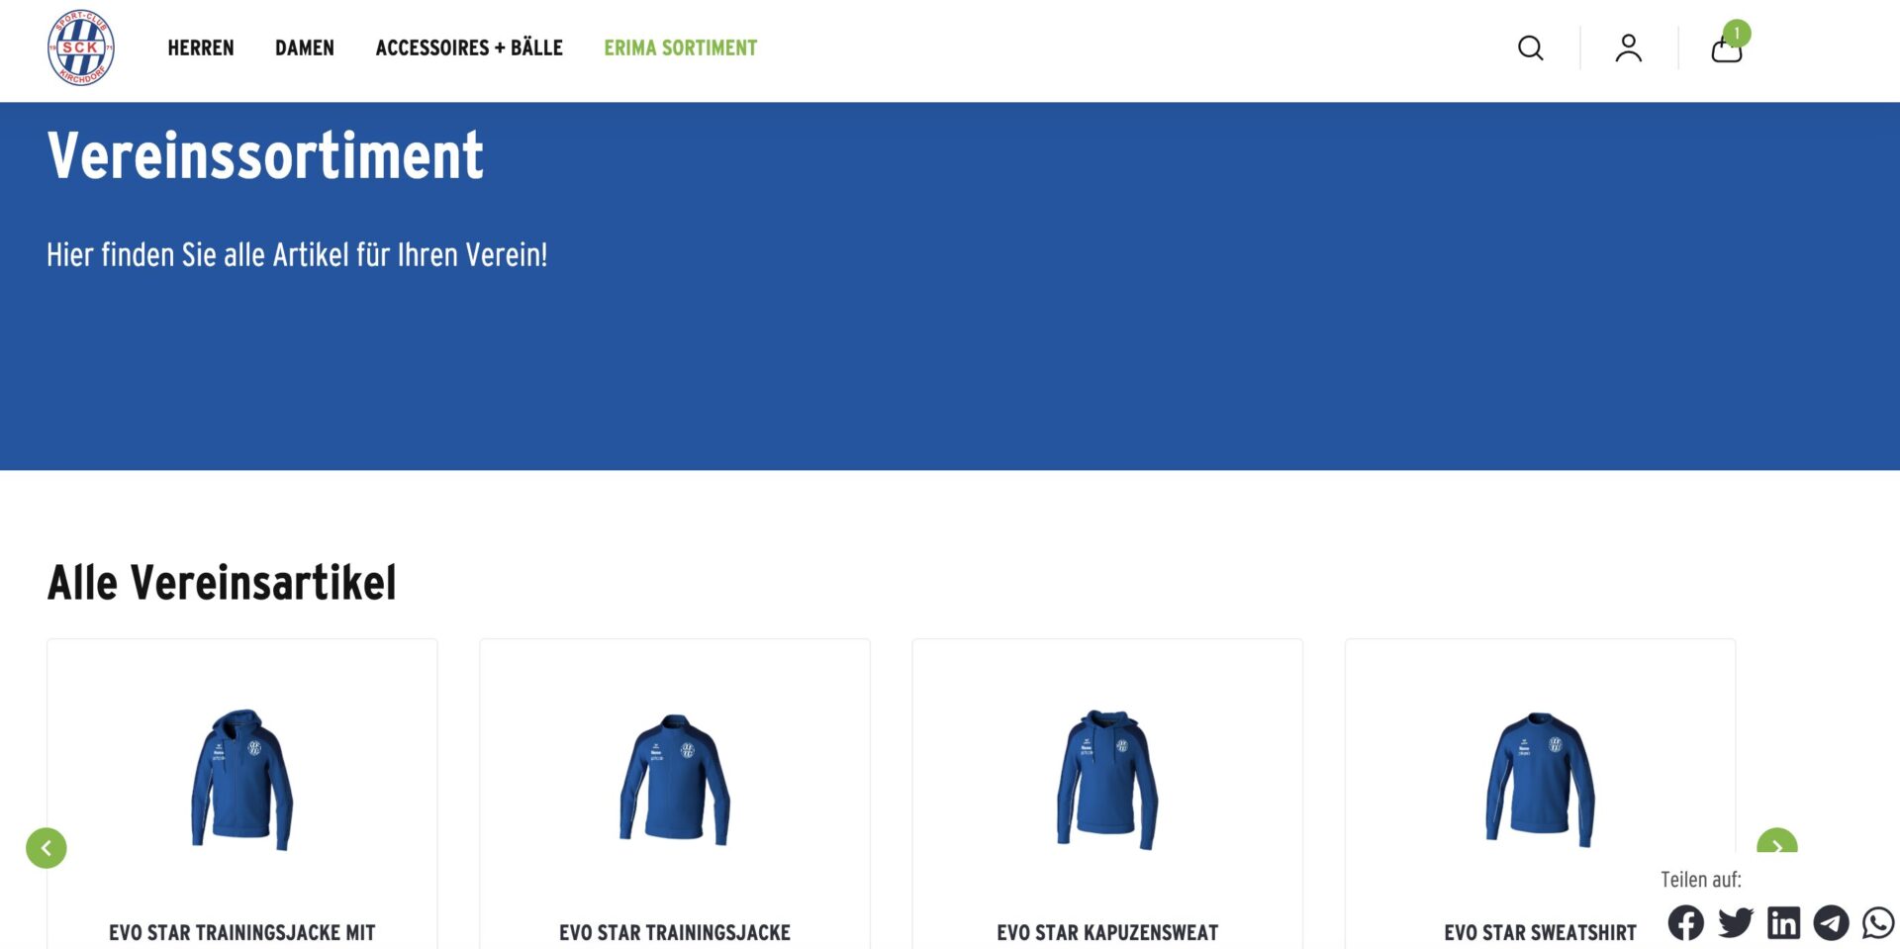Select EVO STAR SWEATSHIRT product image

pos(1540,779)
